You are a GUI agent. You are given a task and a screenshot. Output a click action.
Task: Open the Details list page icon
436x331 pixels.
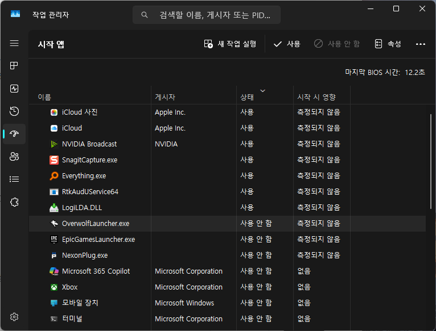(14, 179)
